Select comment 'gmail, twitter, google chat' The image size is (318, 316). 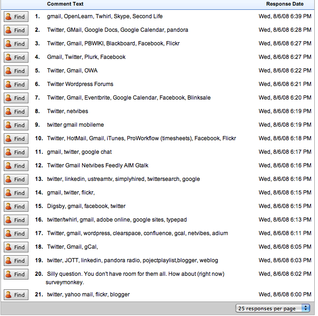[x=79, y=152]
